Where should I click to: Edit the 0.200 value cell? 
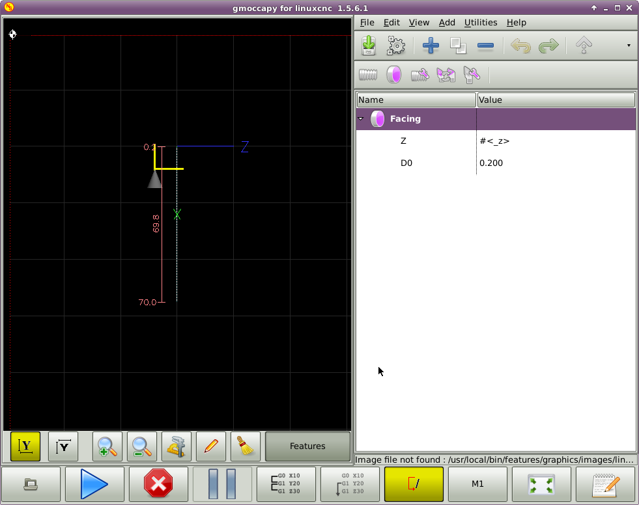click(x=556, y=163)
